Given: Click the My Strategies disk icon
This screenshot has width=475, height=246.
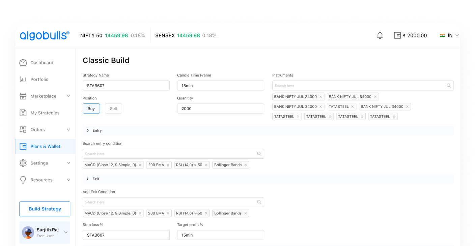Looking at the screenshot, I should coord(23,113).
